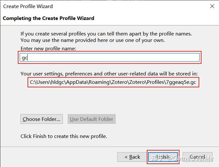This screenshot has width=219, height=167.
Task: Click the "Your user settings, preferences" sentence
Action: [x=109, y=74]
